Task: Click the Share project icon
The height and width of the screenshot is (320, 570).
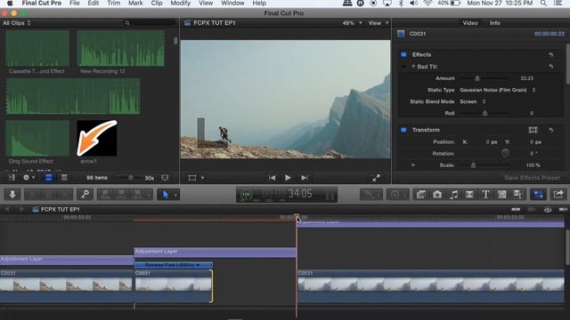Action: click(558, 195)
